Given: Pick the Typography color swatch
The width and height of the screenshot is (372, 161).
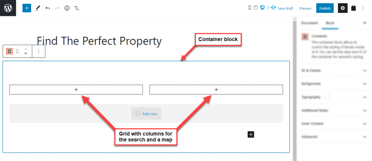Looking at the screenshot, I should tap(327, 97).
